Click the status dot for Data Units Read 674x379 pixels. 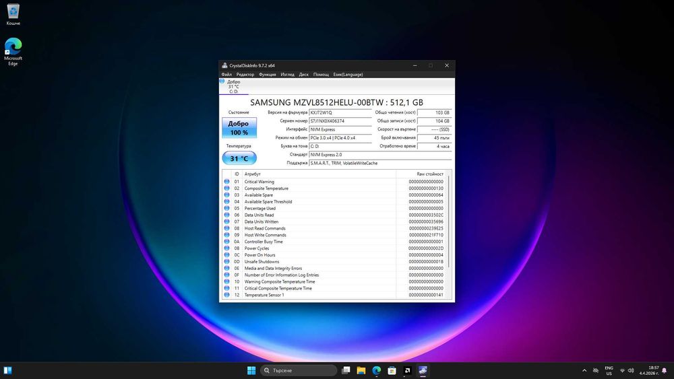click(226, 215)
